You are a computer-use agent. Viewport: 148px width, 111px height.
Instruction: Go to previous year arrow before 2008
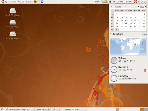coord(138,7)
